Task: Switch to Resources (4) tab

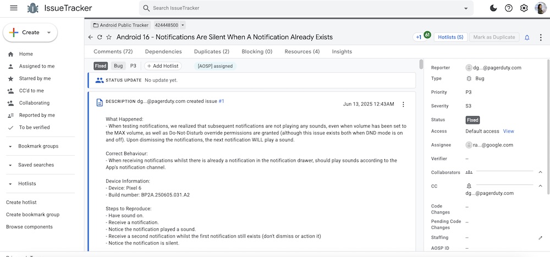Action: click(x=302, y=52)
